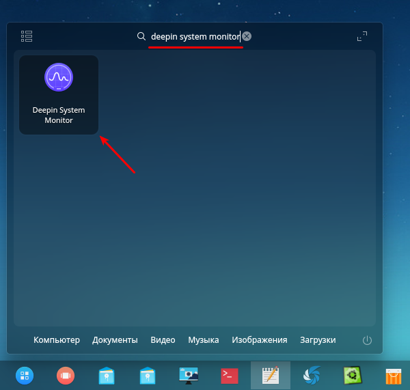Screen dimensions: 410x390
Task: Open the Документы folder shortcut
Action: (x=115, y=340)
